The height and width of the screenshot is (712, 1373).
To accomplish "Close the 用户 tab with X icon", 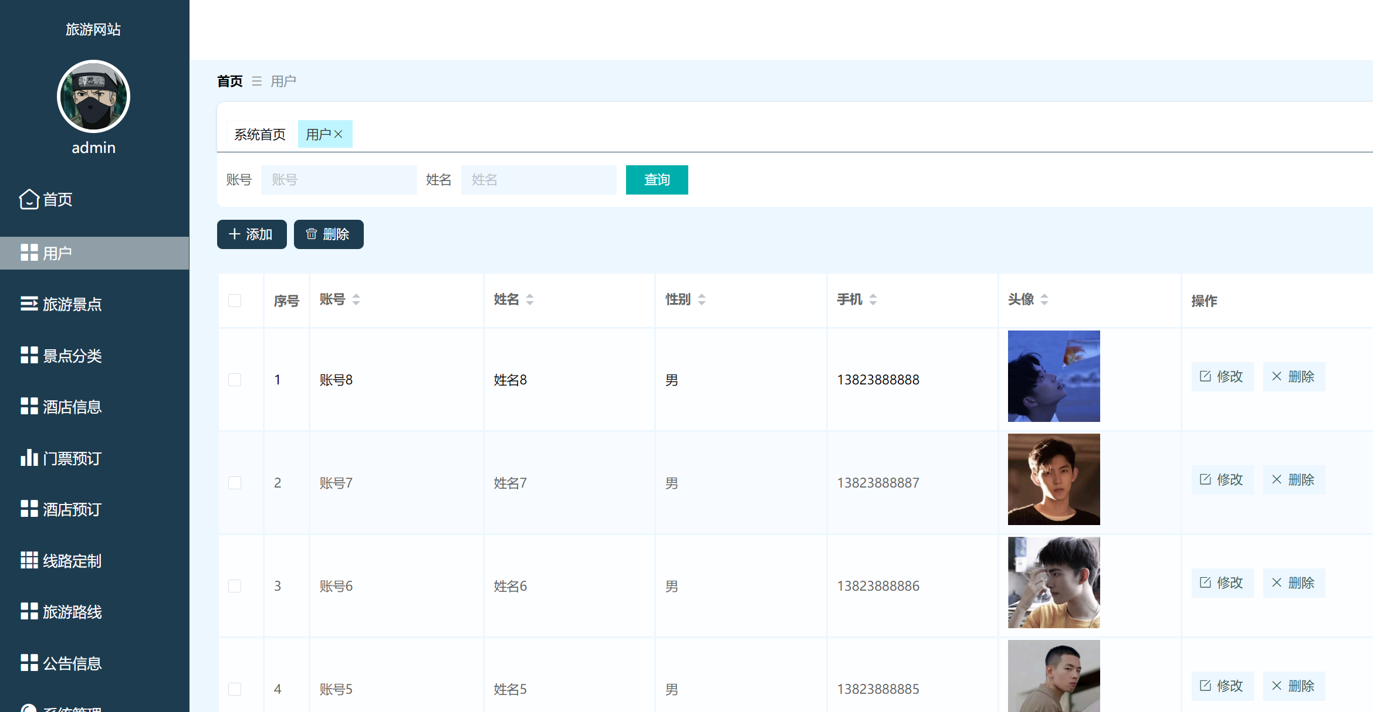I will point(339,134).
